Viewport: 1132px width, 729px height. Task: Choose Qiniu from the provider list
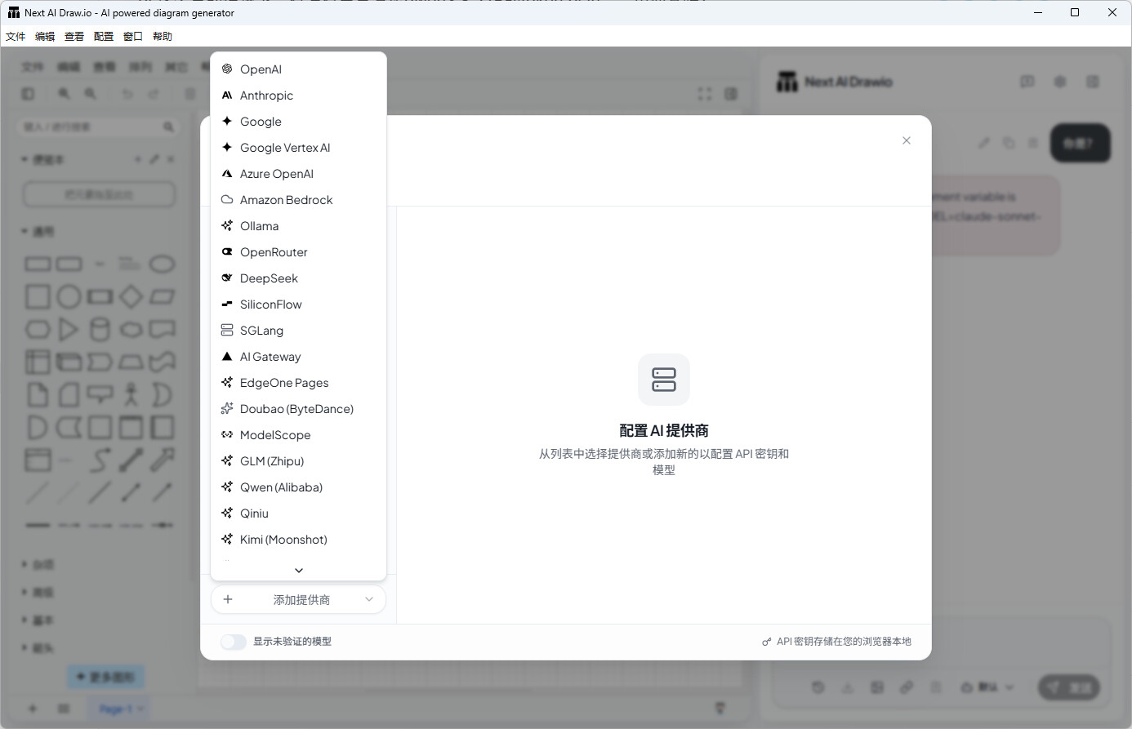[298, 513]
